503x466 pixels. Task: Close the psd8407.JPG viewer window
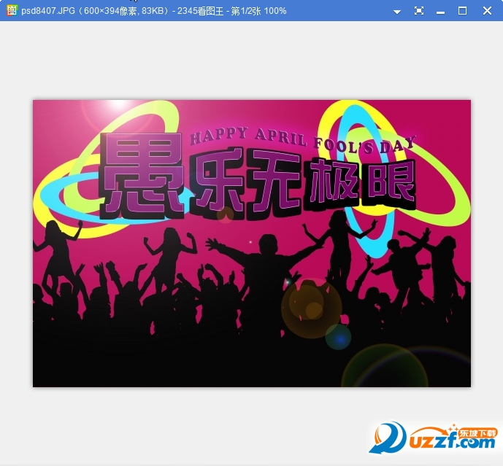pos(487,11)
